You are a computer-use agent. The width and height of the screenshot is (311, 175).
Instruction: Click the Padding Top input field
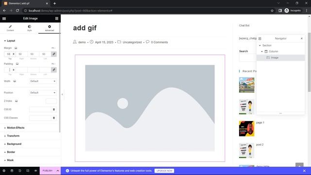coord(10,70)
